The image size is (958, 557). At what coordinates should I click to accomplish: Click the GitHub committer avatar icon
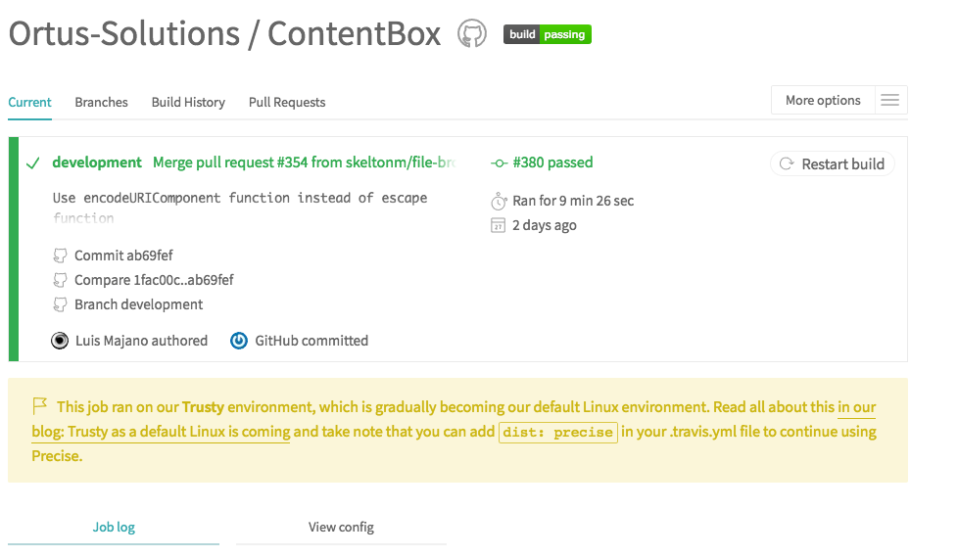coord(239,341)
